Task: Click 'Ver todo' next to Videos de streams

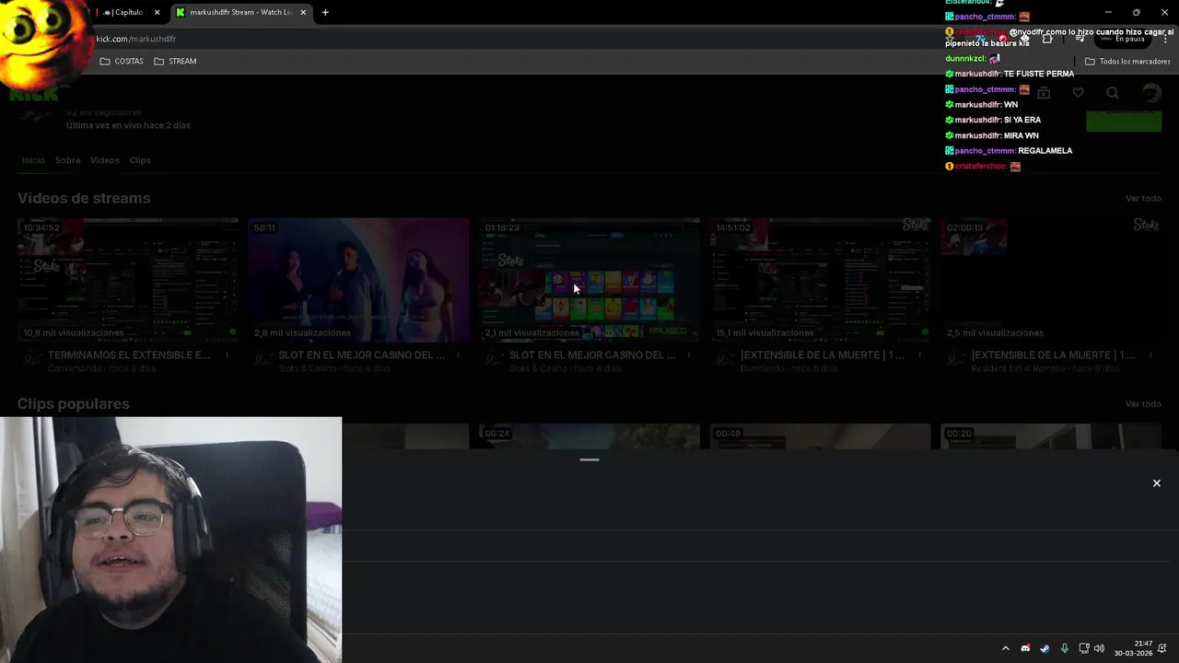Action: tap(1143, 198)
